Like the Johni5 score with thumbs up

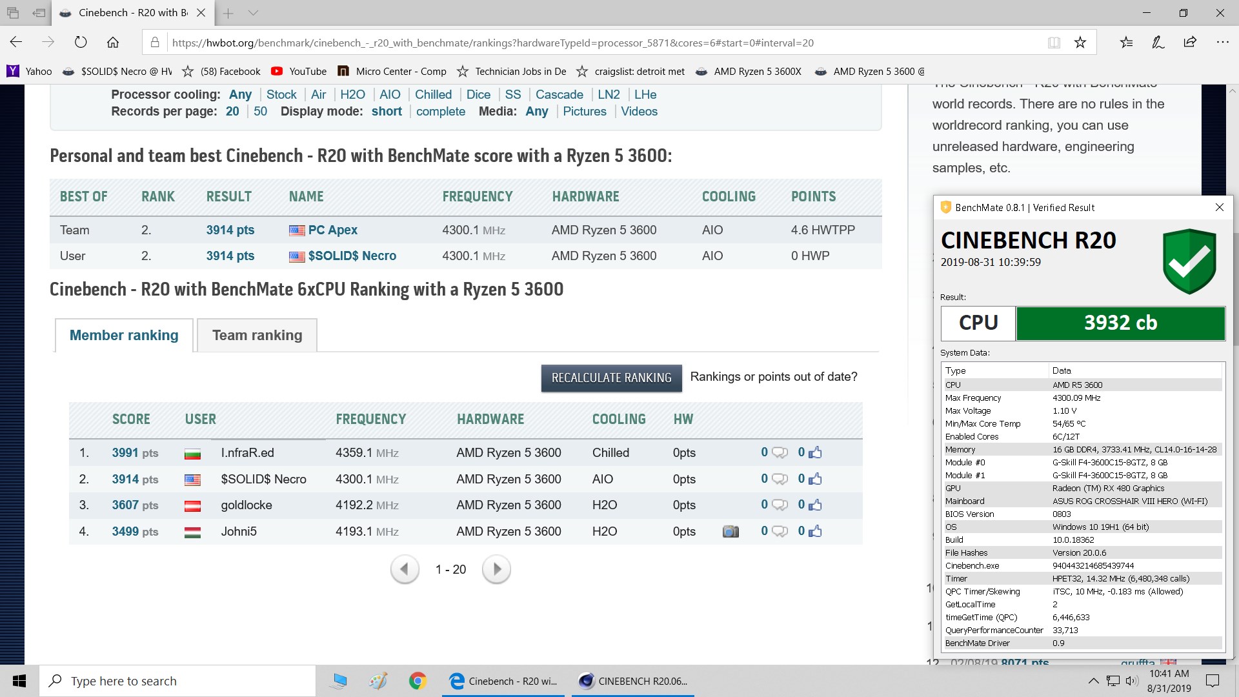coord(815,531)
